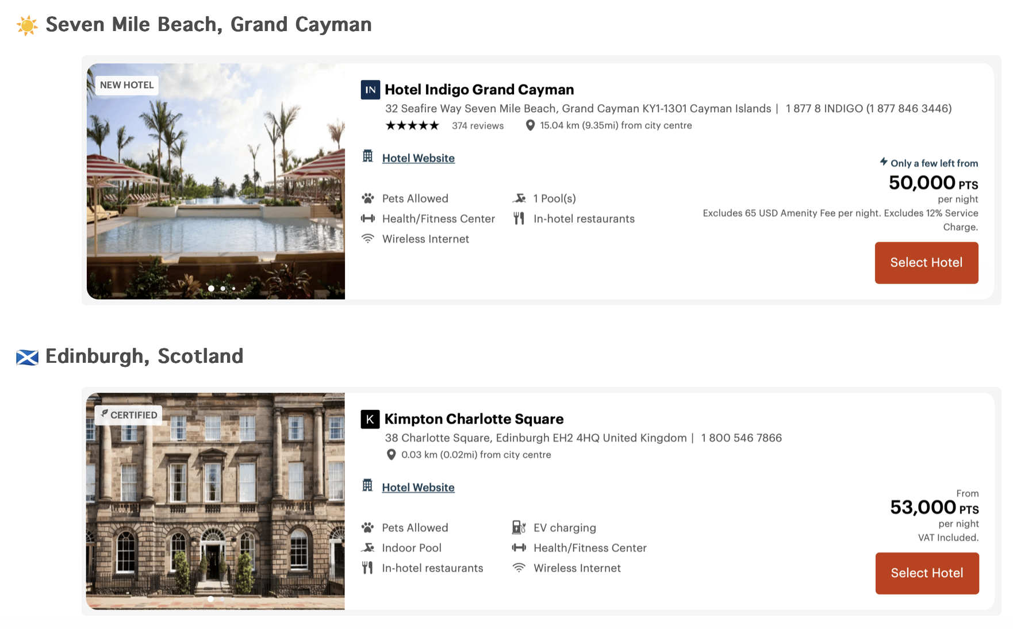Select Hotel for Hotel Indigo Grand Cayman
The height and width of the screenshot is (629, 1013).
point(927,263)
